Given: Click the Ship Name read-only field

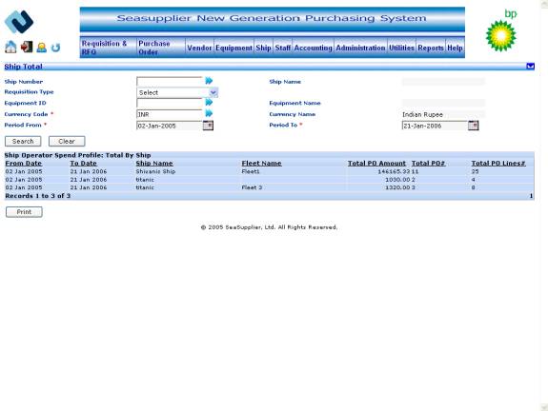Looking at the screenshot, I should point(443,82).
